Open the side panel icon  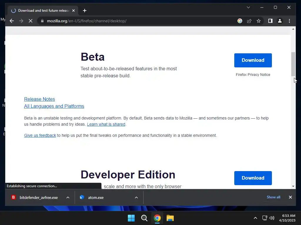click(x=270, y=21)
